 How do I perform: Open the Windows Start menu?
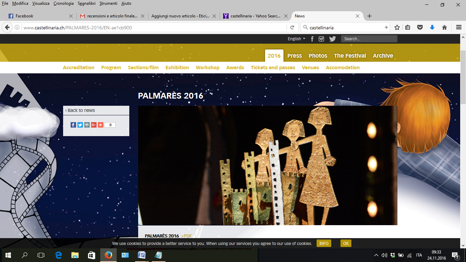coord(8,255)
